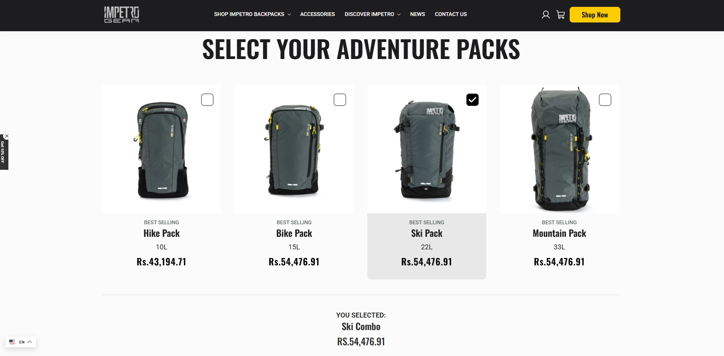Select the Bike Pack checkbox
This screenshot has width=724, height=356.
click(x=340, y=100)
